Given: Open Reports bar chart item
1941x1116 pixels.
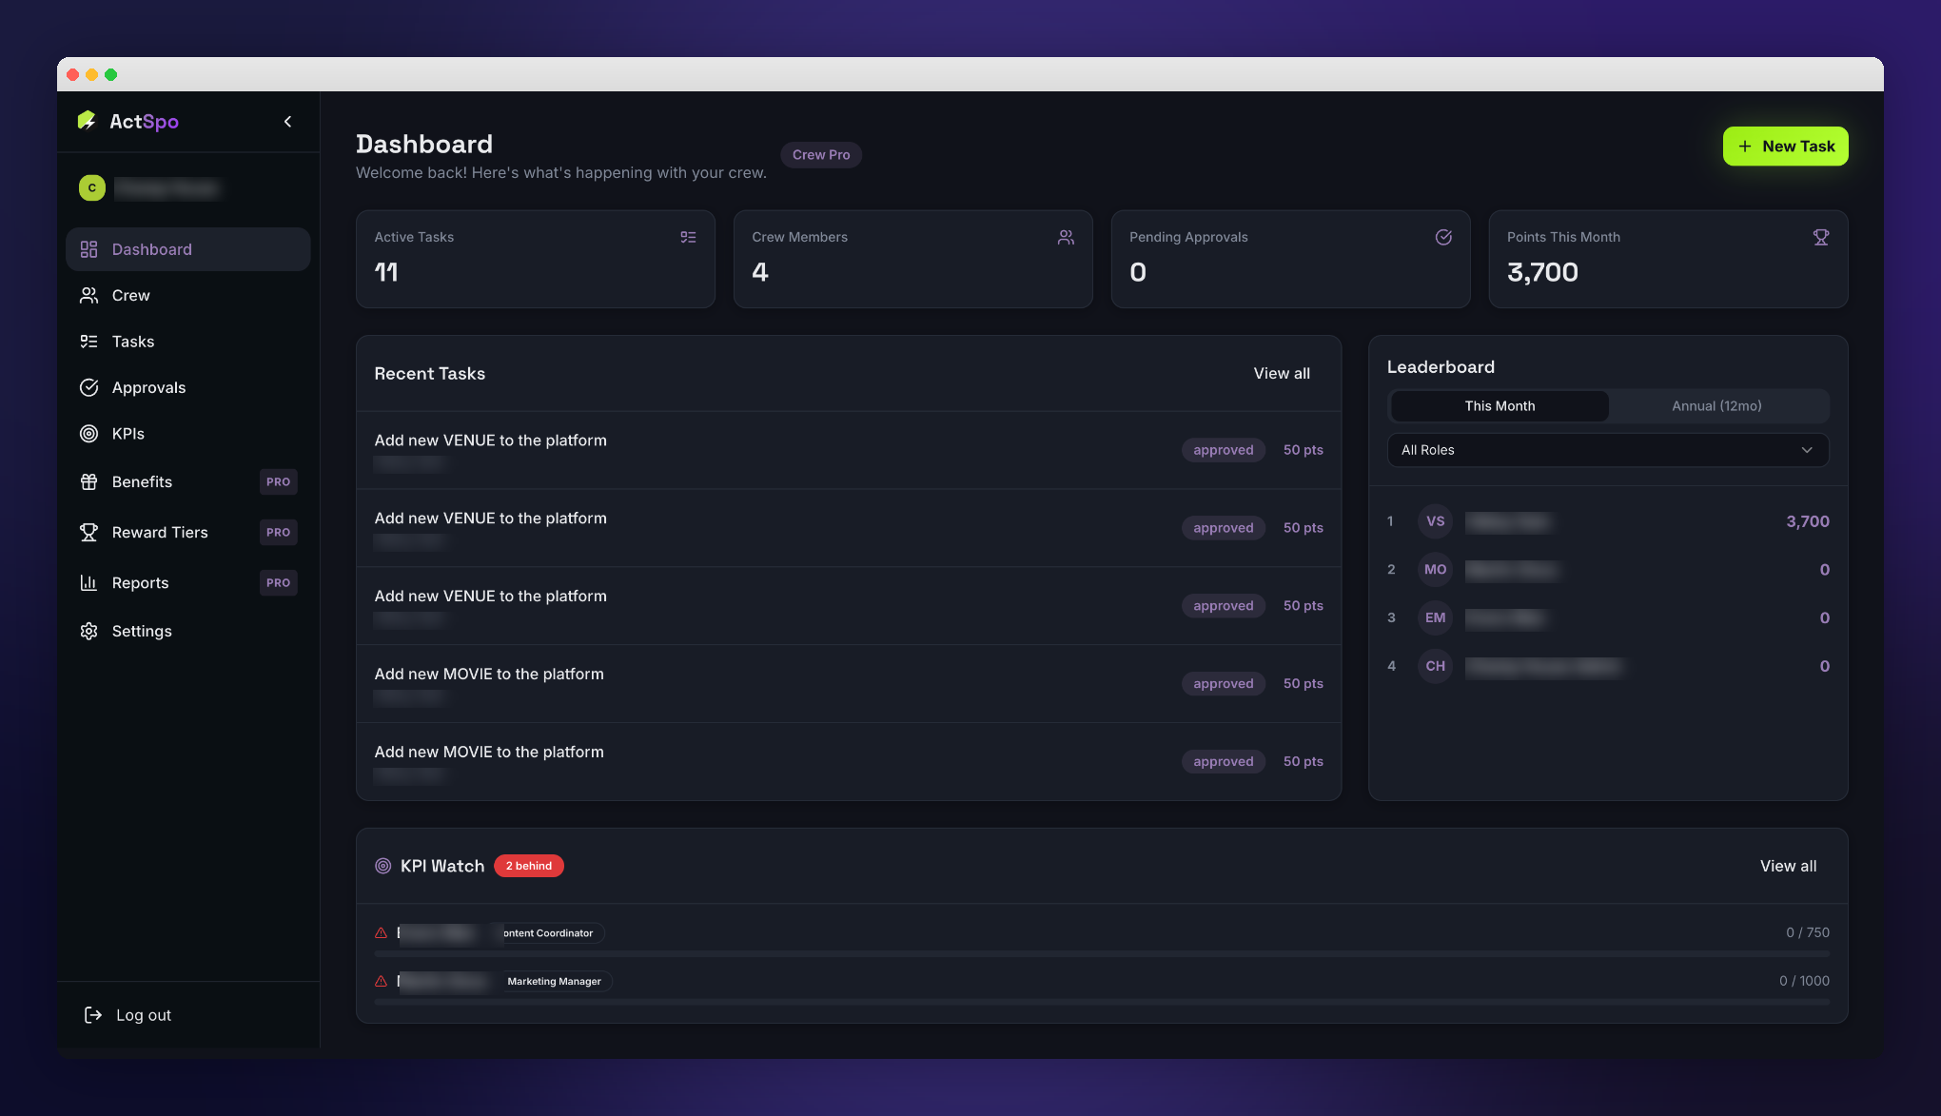Looking at the screenshot, I should pos(139,582).
